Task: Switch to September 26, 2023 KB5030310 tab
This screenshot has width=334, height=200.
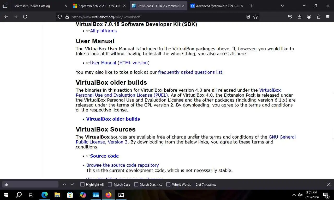Action: 99,6
